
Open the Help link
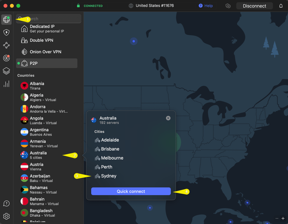click(x=206, y=6)
